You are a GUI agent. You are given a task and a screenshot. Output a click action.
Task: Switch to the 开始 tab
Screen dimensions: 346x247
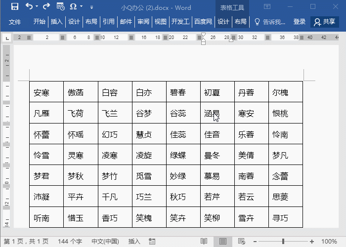(39, 22)
